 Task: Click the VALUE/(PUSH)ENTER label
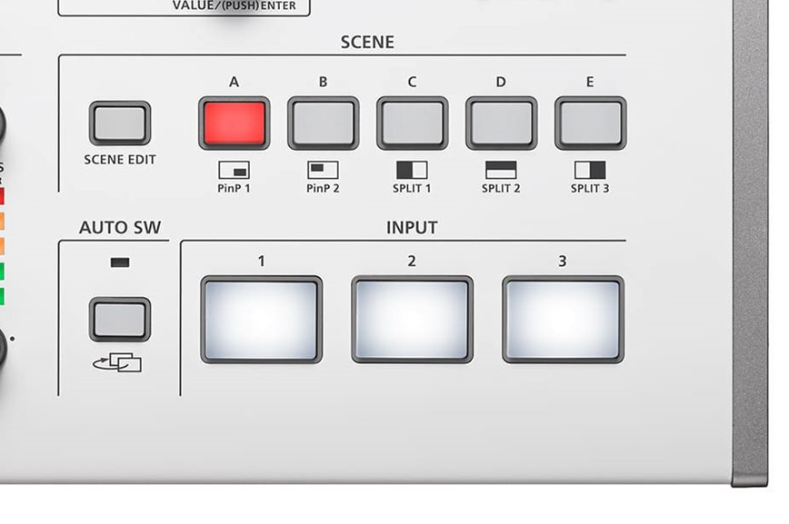[234, 6]
